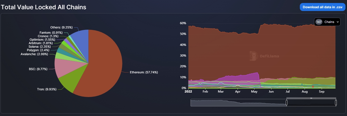Click the May label on time axis

click(254, 92)
